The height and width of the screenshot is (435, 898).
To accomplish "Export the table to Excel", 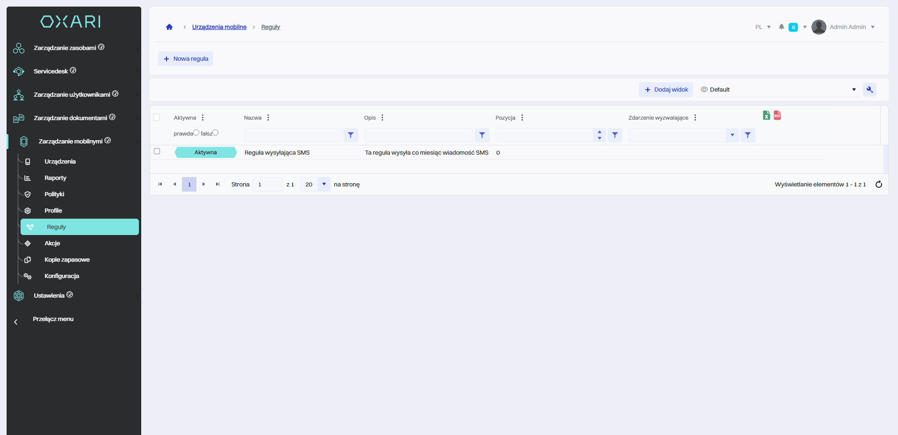I will click(x=766, y=115).
